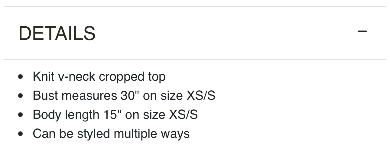Click bullet beside "Knit v-neck cropped top"

coord(21,77)
